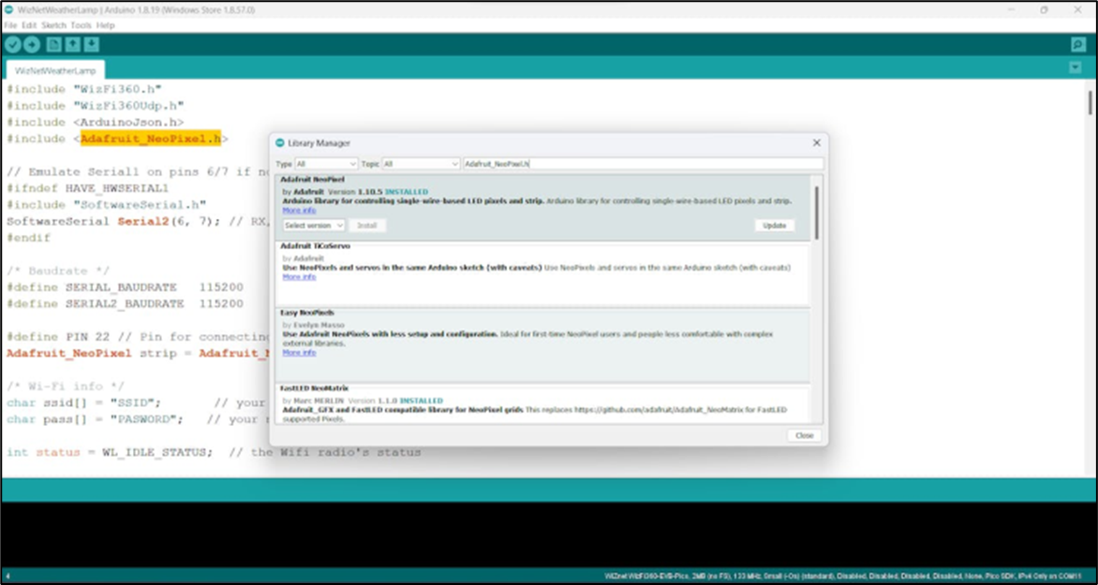Click the library search text field
Viewport: 1098px width, 585px height.
pos(643,164)
